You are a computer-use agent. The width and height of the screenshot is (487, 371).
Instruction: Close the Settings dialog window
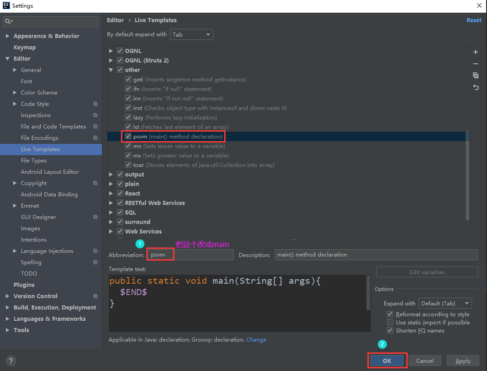coord(479,5)
